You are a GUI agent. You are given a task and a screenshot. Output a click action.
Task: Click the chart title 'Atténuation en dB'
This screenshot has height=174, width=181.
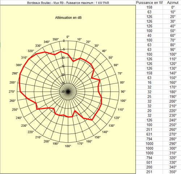click(68, 18)
